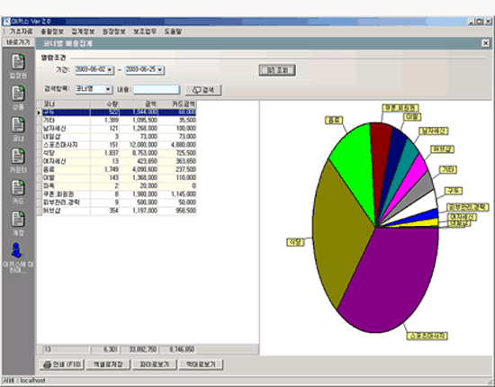The image size is (495, 387).
Task: Close the 코너별 매출집계 panel with X
Action: coord(485,43)
